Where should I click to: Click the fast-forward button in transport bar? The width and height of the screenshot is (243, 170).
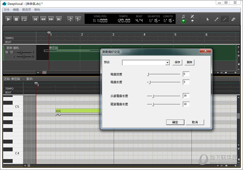pos(51,19)
